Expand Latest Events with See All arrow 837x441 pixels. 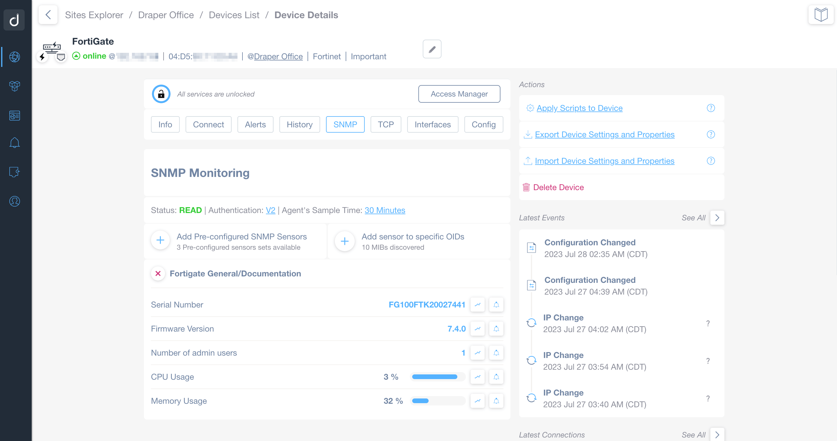717,218
